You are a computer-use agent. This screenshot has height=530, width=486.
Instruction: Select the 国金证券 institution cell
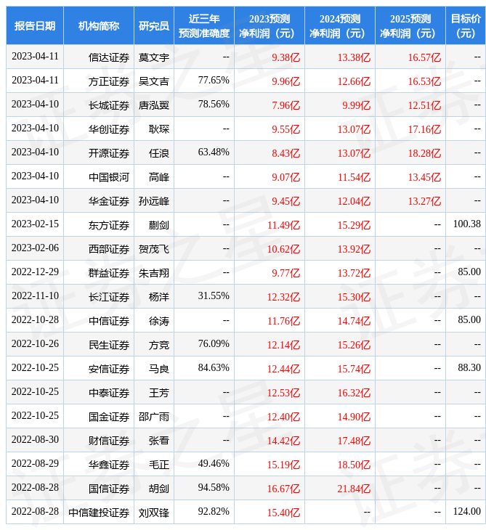pos(99,417)
